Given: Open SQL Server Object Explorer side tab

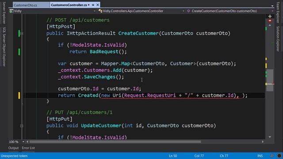Looking at the screenshot, I should point(4,47).
